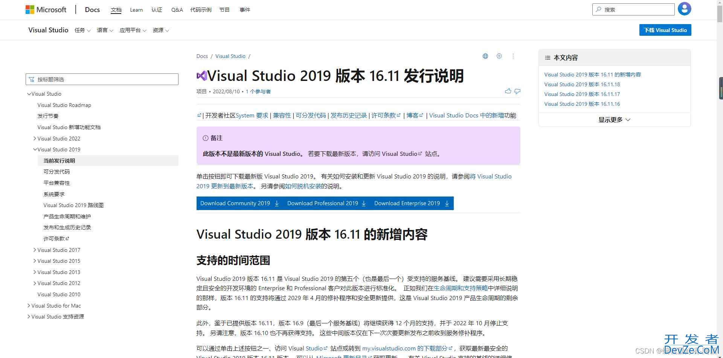Expand the Visual Studio 2017 tree node
The width and height of the screenshot is (723, 358).
tap(35, 250)
